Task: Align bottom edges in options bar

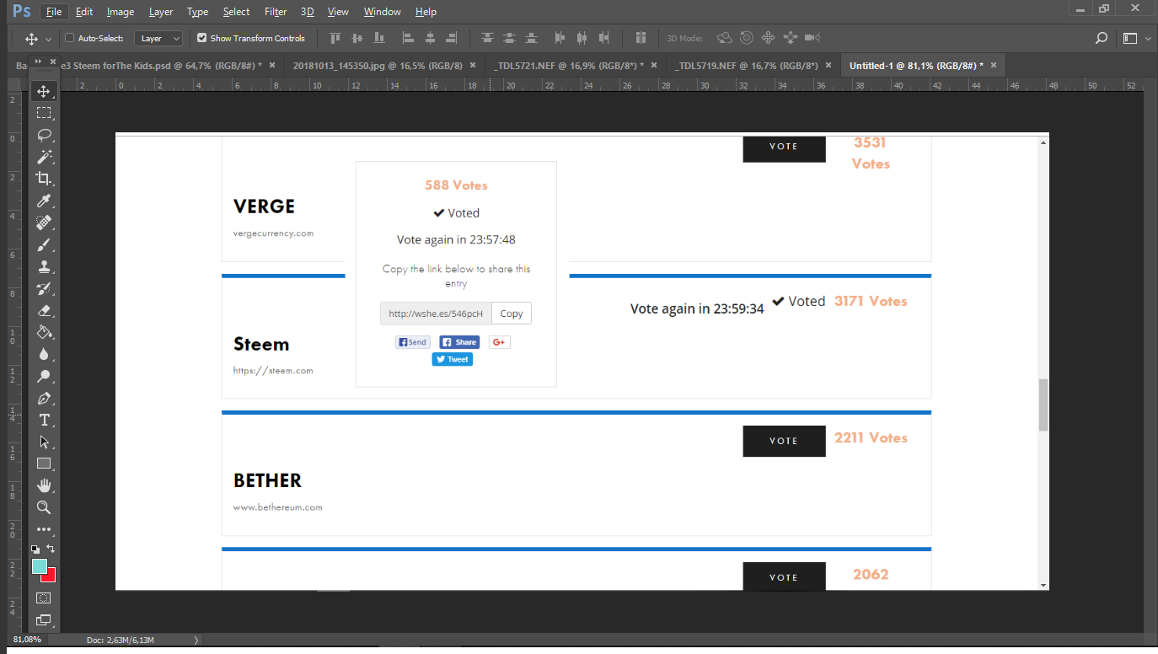Action: [x=378, y=38]
